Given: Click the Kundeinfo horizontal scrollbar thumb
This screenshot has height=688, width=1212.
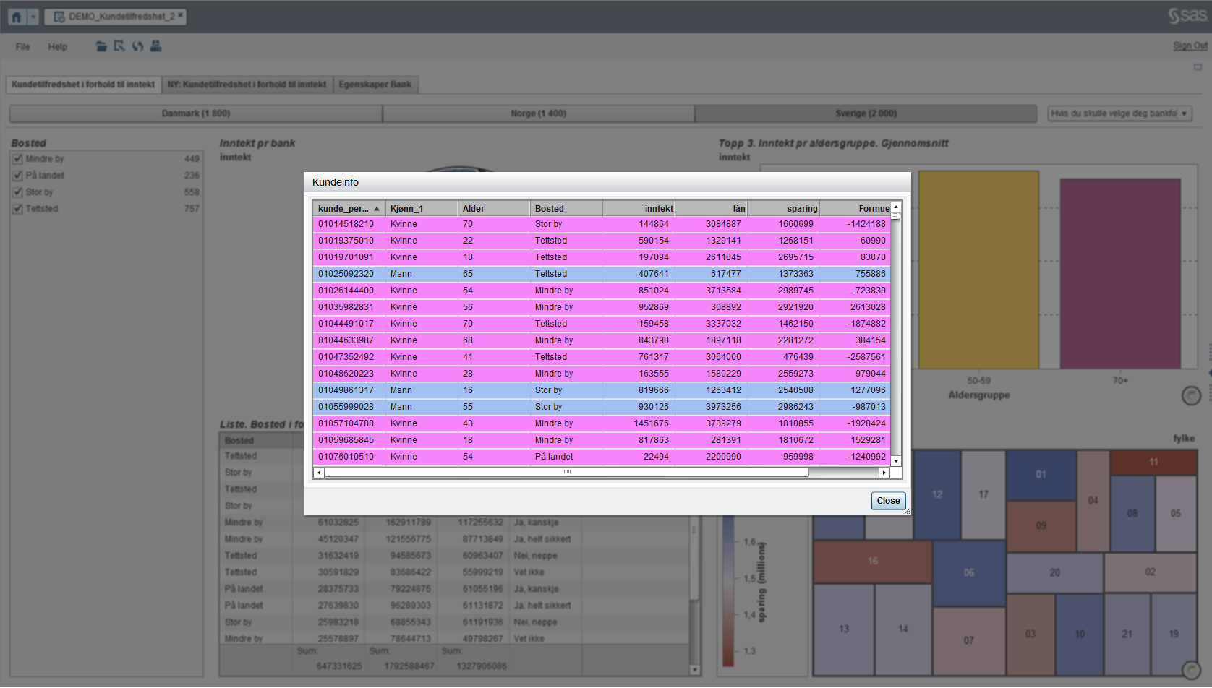Looking at the screenshot, I should (567, 473).
